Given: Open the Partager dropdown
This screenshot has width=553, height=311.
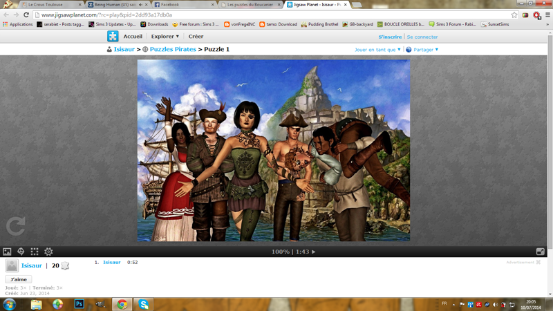Looking at the screenshot, I should [426, 50].
